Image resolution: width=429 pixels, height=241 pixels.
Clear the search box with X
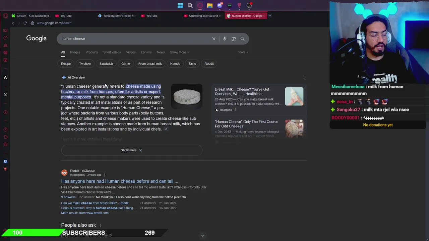coord(214,39)
